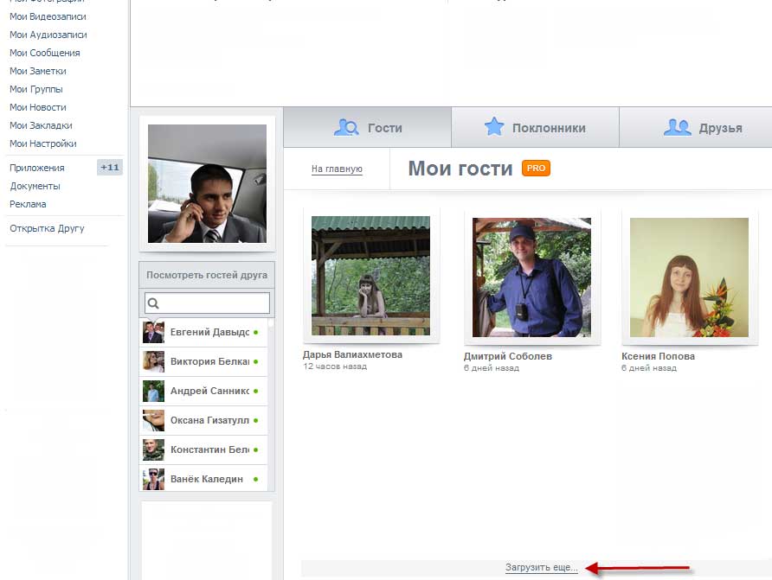Viewport: 772px width, 580px height.
Task: Open Мои Видеозаписи in sidebar
Action: (x=48, y=16)
